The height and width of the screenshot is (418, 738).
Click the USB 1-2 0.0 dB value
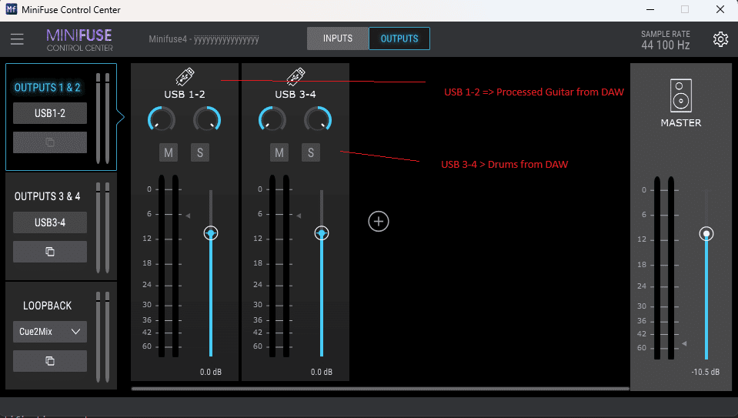(210, 372)
